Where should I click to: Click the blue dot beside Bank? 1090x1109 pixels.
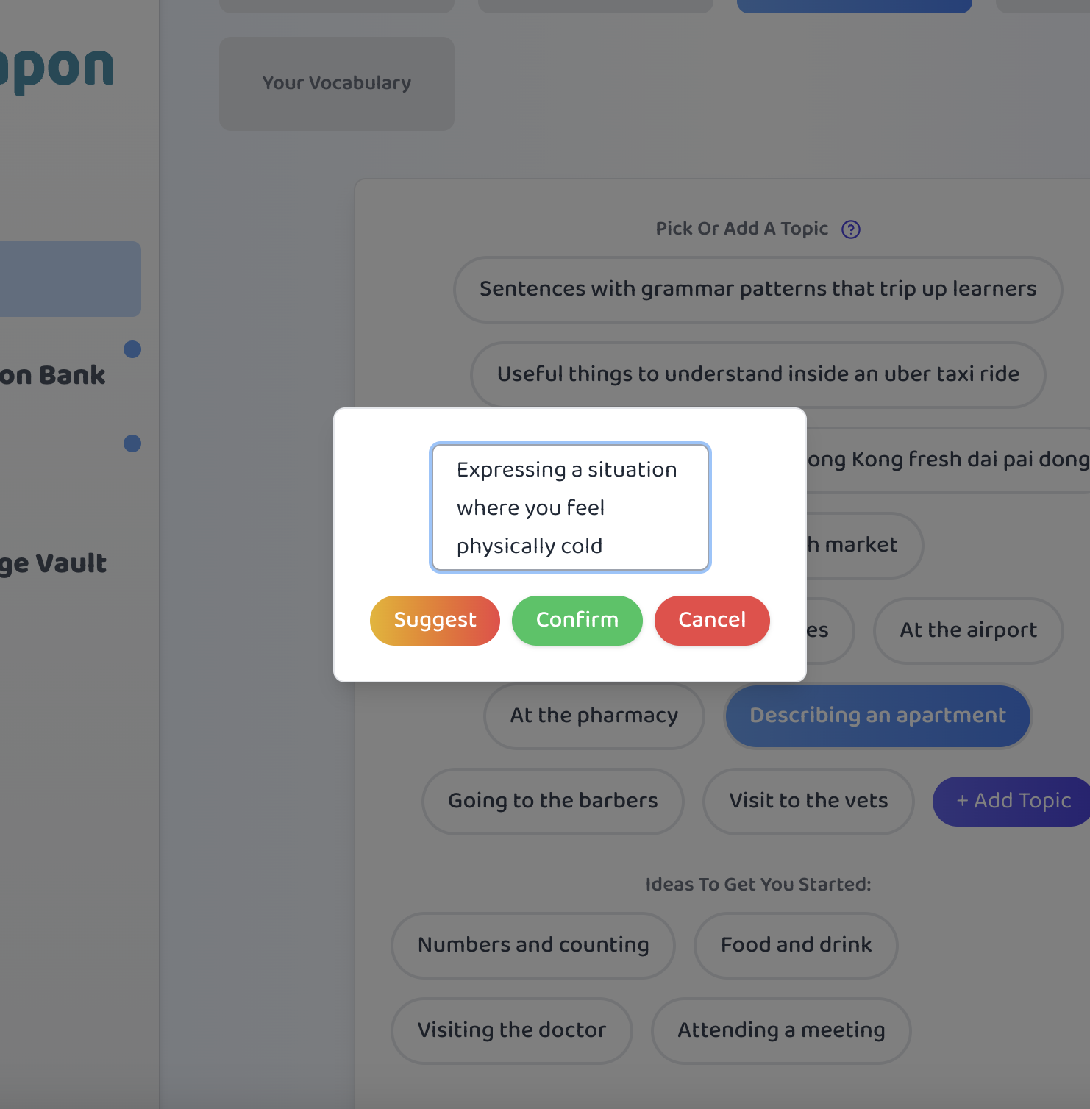[132, 349]
